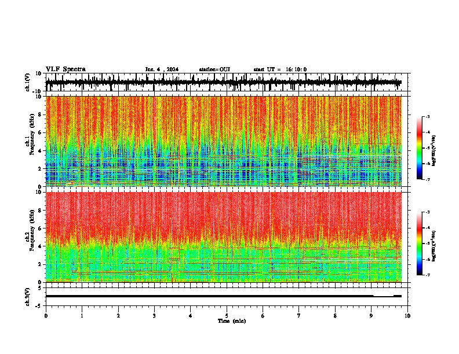459x354 pixels.
Task: Click the time axis tick label "5"
Action: point(227,316)
